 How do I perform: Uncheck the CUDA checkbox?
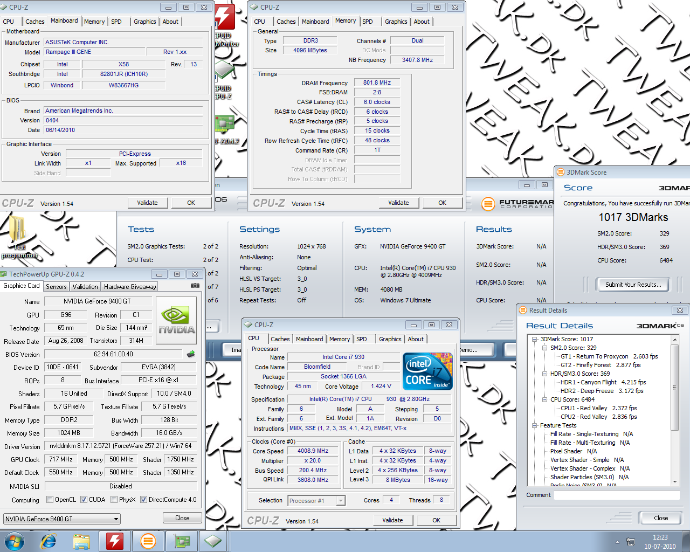pyautogui.click(x=84, y=500)
